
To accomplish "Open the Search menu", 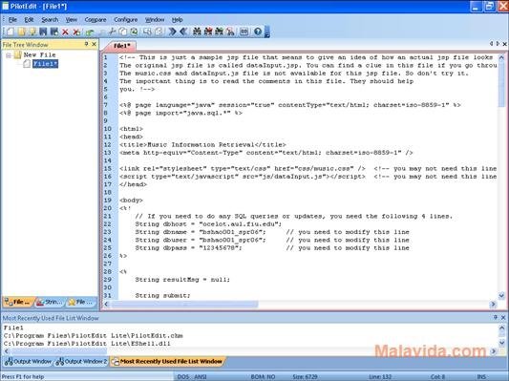I will point(50,20).
